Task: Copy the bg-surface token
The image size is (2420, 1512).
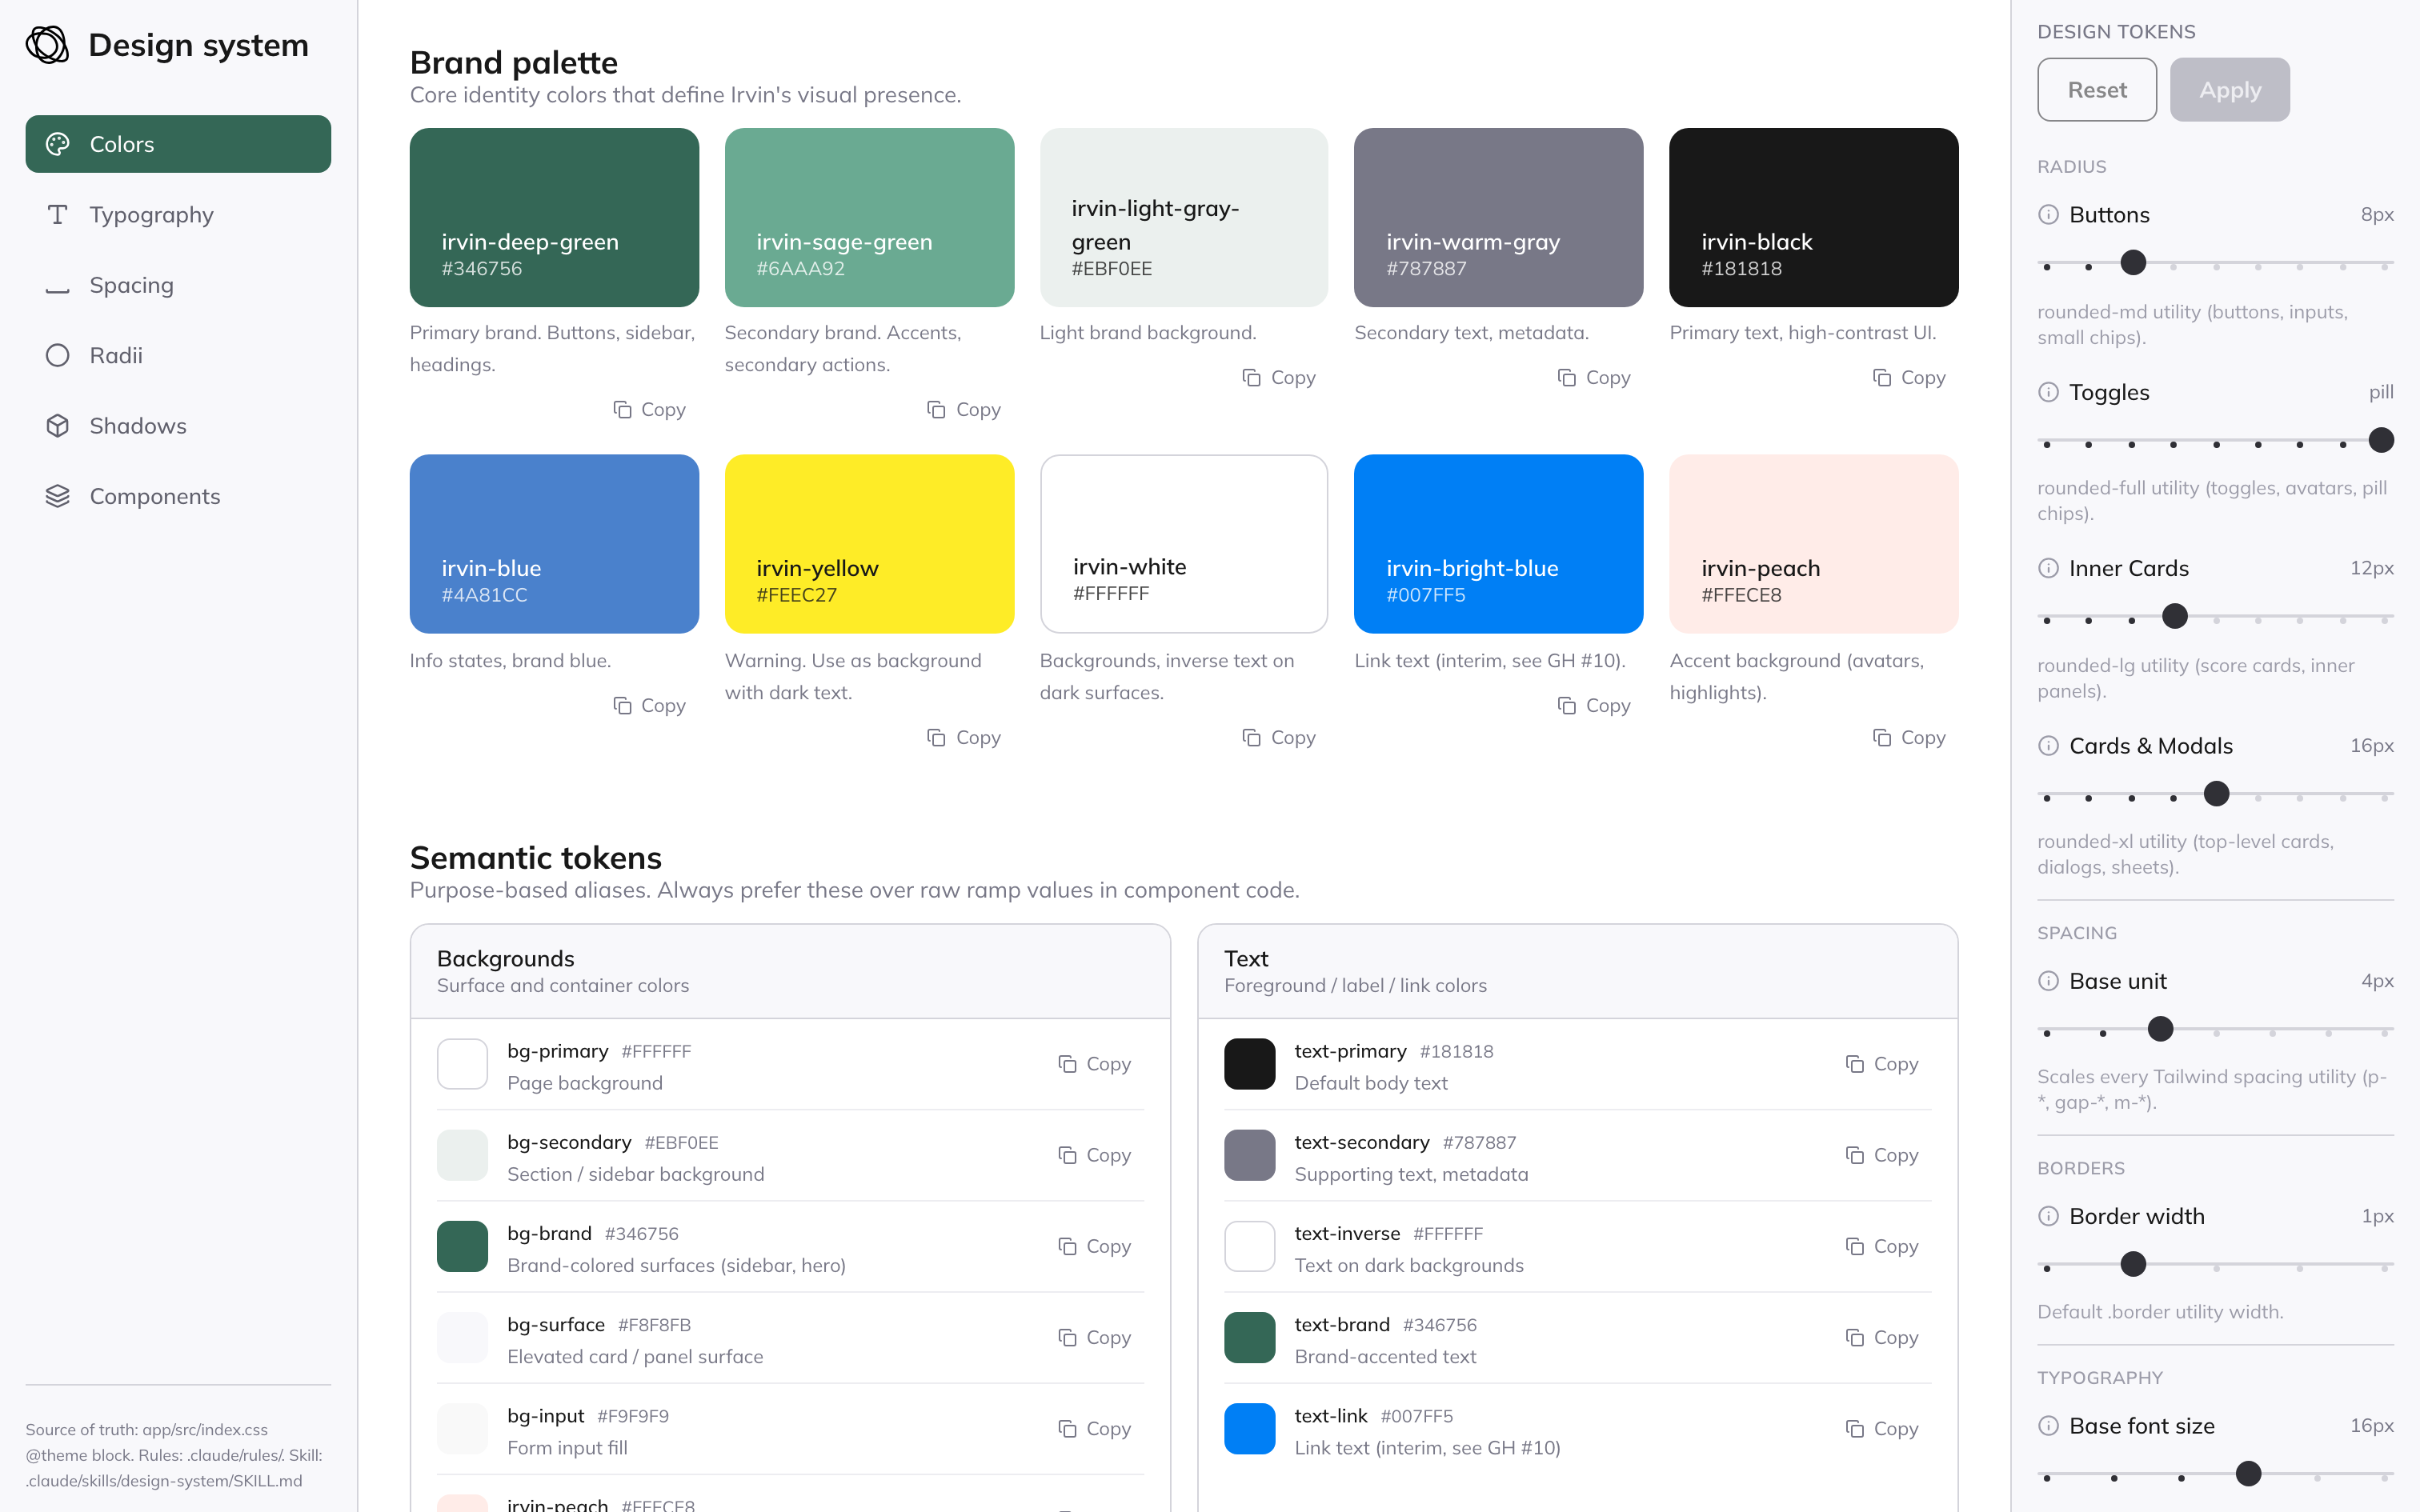Action: [1095, 1337]
